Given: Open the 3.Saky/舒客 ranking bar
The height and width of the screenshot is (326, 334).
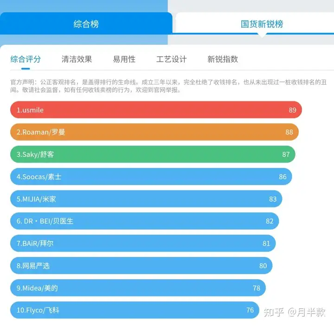Looking at the screenshot, I should (153, 154).
